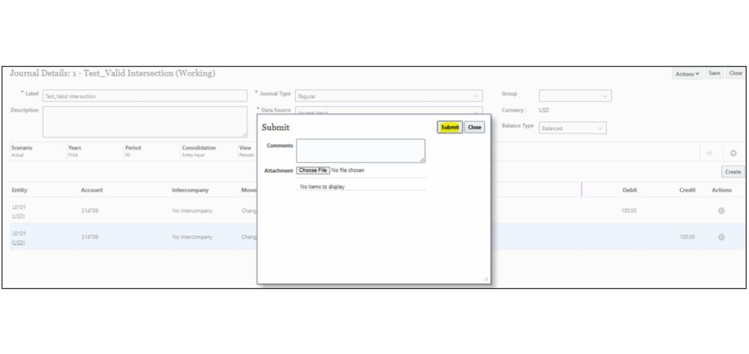
Task: Open the actions gear on the 100.00 debit row
Action: (722, 211)
